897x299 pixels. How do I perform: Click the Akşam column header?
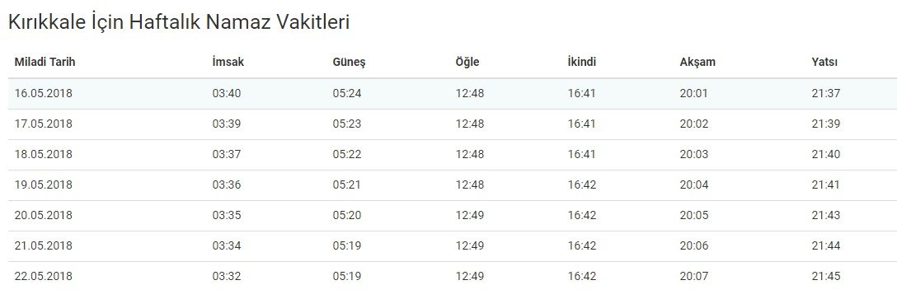pyautogui.click(x=697, y=63)
